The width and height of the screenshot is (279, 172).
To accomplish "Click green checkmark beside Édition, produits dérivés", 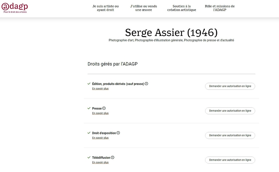I will [89, 84].
